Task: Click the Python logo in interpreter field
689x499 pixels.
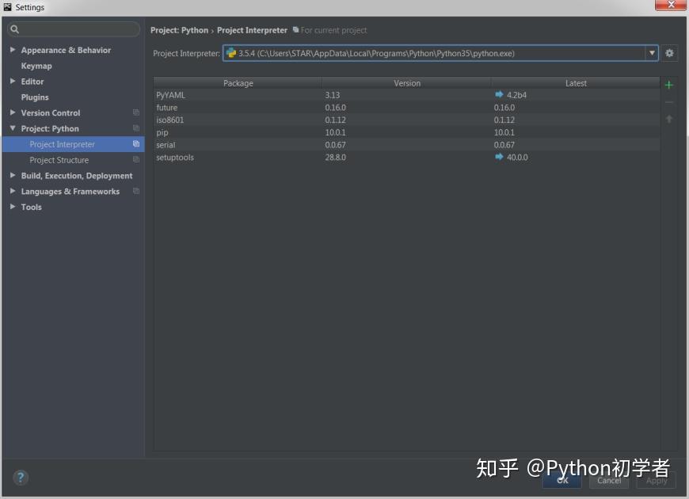Action: point(232,53)
